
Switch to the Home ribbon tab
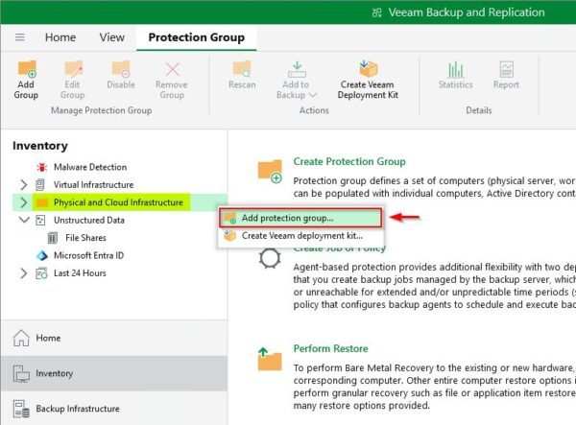point(60,37)
